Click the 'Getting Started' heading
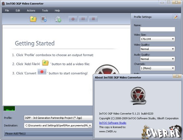Screen dimensions: 183x140 [x=35, y=43]
